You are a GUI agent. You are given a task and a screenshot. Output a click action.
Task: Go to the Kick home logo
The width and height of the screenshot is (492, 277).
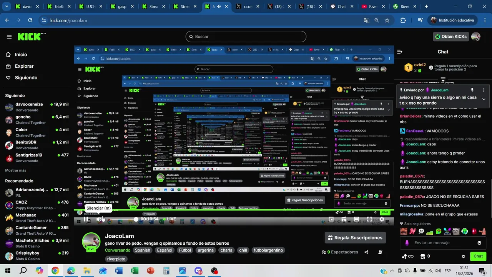[32, 37]
